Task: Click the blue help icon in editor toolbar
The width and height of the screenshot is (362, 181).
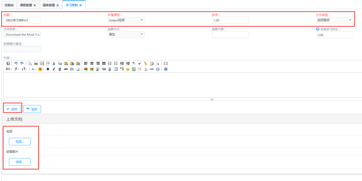Action: 166,69
